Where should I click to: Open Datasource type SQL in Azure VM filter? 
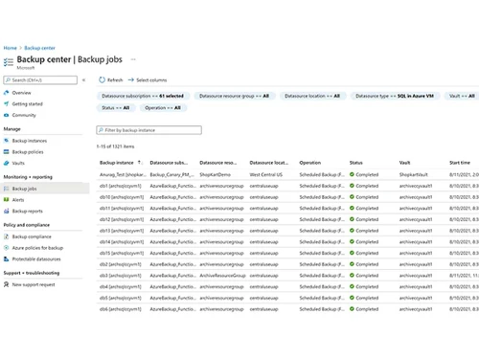point(395,96)
